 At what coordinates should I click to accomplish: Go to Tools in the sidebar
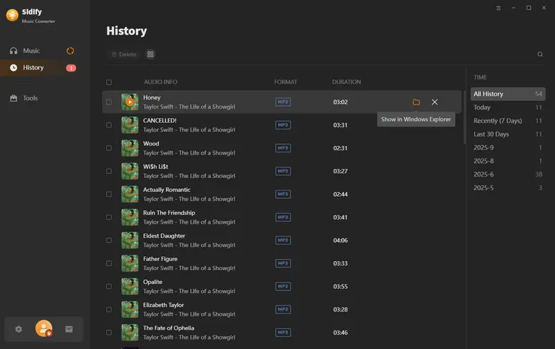(30, 98)
